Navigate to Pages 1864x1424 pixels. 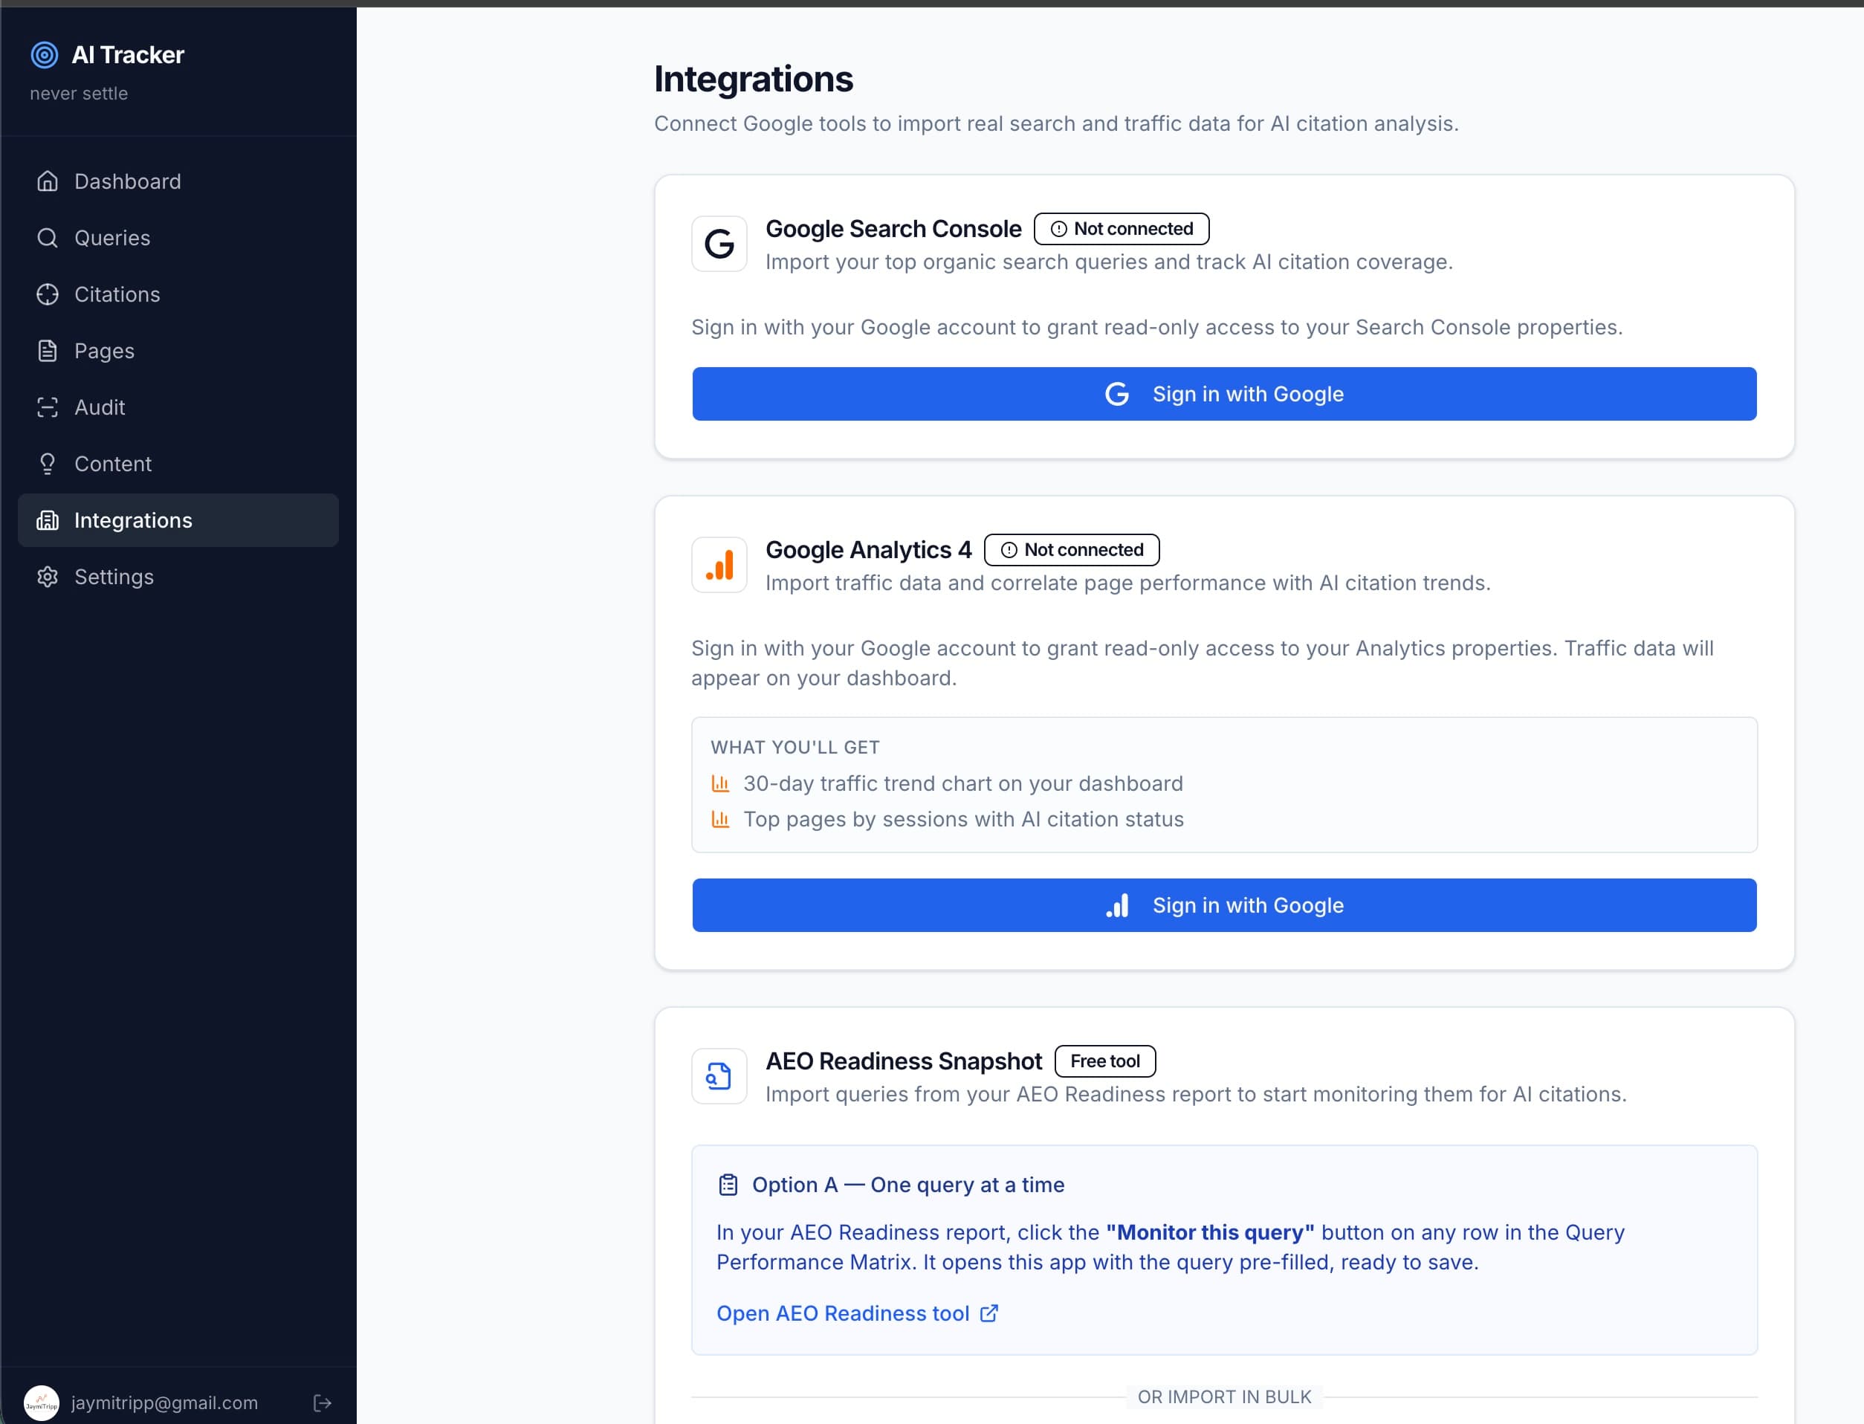[178, 351]
